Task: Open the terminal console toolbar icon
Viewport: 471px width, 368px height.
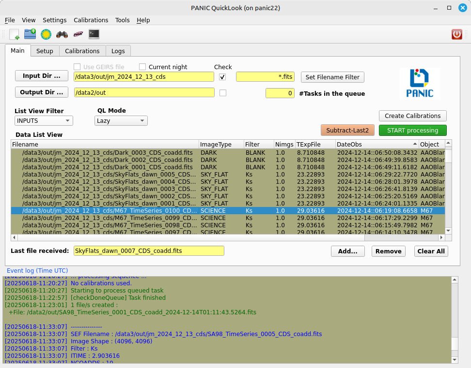Action: point(94,34)
